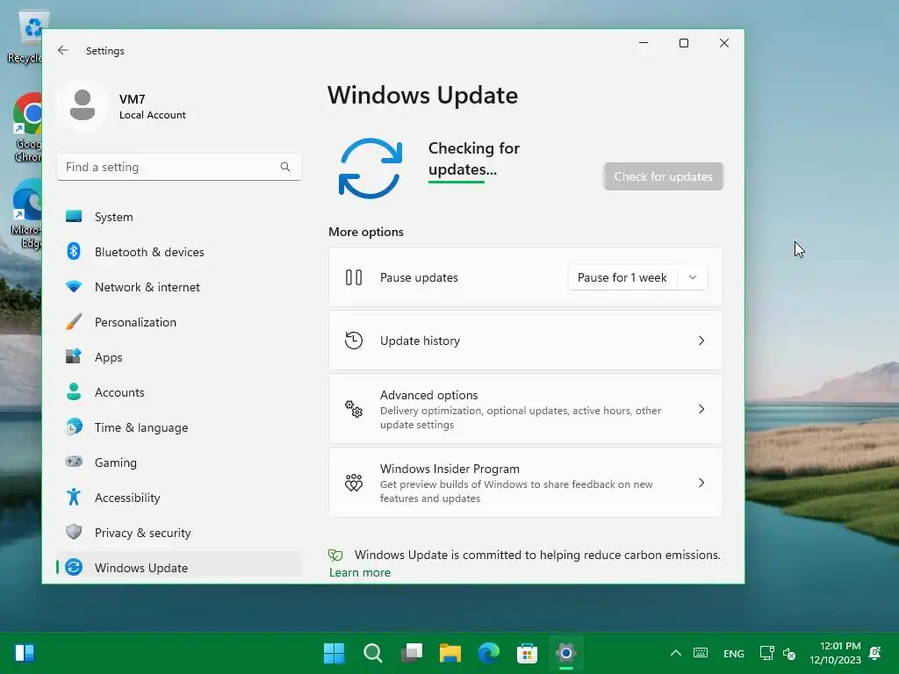
Task: Click the Google Chrome desktop shortcut
Action: (27, 127)
